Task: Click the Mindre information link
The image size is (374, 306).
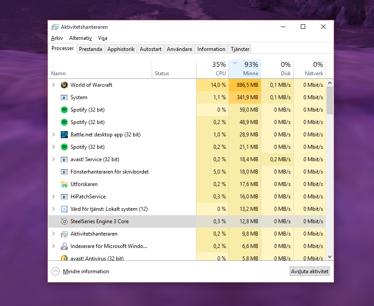Action: pos(86,271)
